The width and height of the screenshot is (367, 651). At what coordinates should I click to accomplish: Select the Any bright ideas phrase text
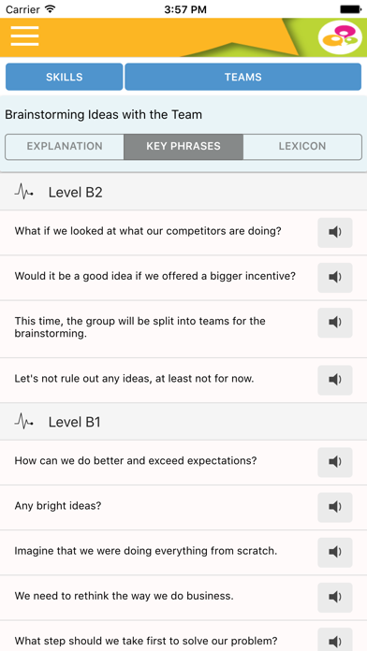(x=58, y=506)
